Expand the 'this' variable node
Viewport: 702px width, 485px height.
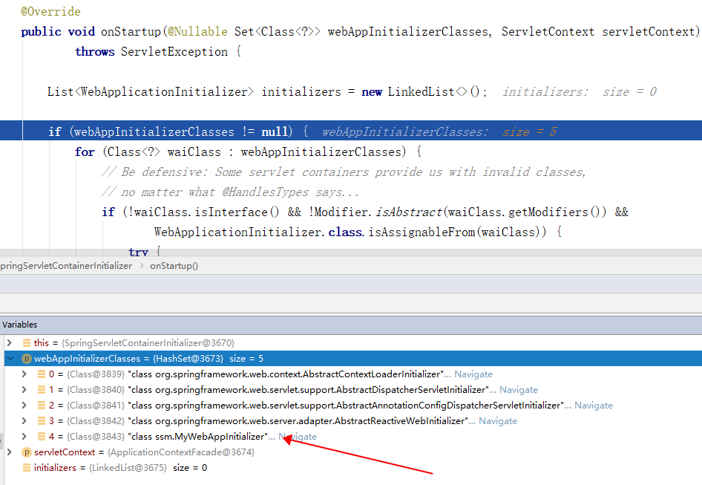click(x=9, y=343)
